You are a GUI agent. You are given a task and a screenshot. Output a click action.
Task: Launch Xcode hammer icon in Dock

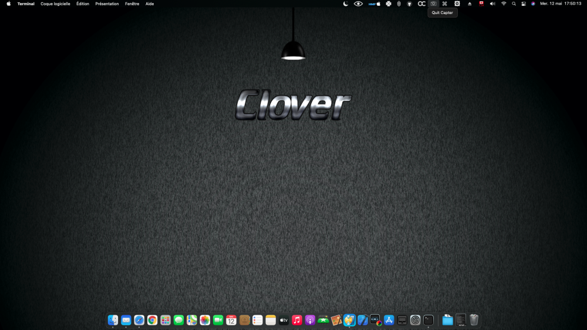click(x=363, y=320)
